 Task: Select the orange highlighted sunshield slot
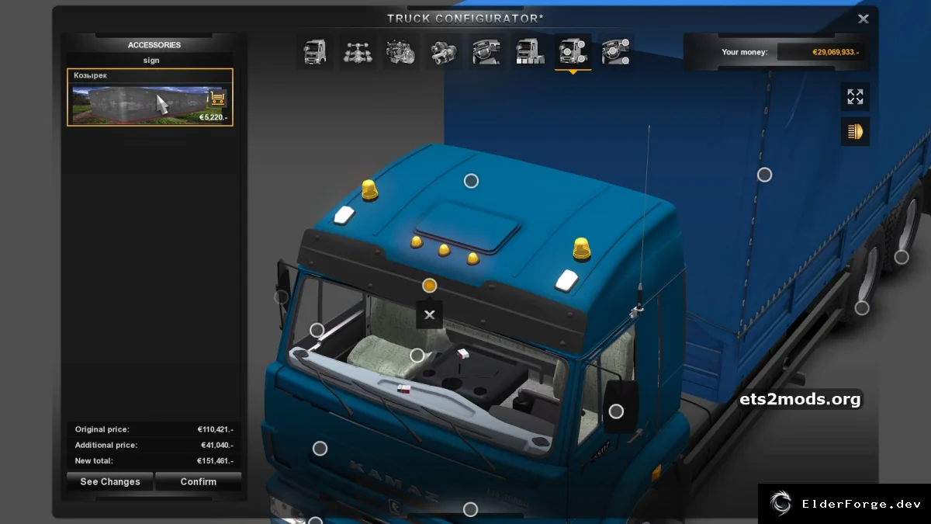430,286
